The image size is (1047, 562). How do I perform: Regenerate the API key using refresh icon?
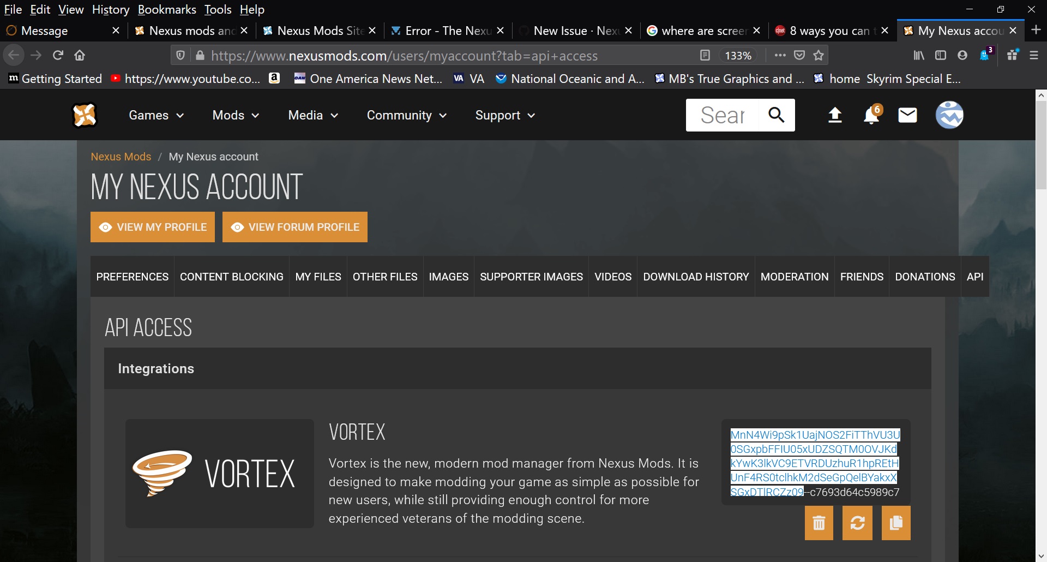(x=857, y=523)
